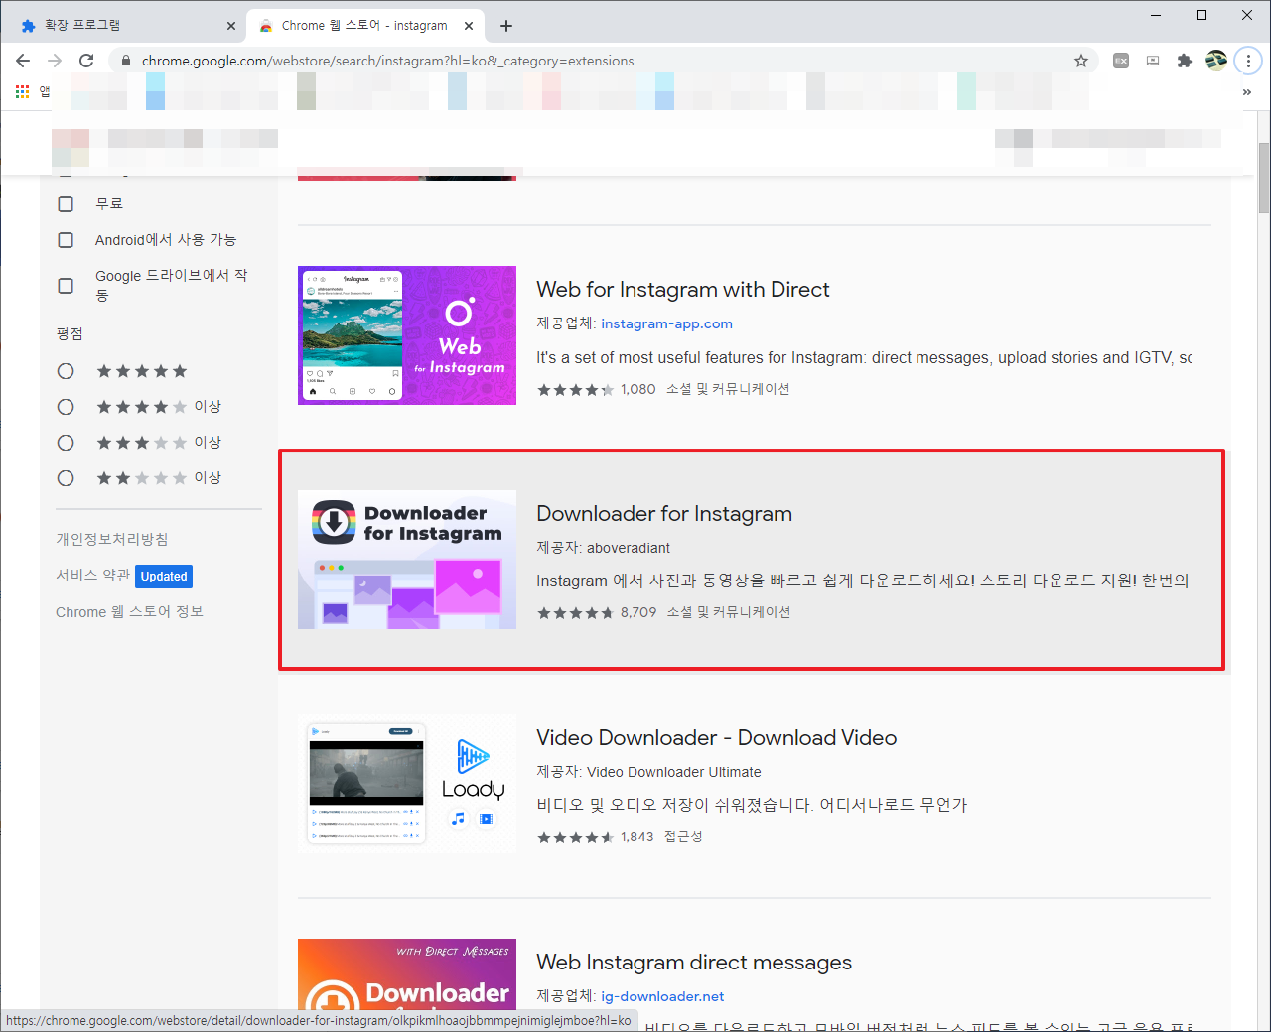
Task: Open Video Downloader - Download Video title
Action: pyautogui.click(x=717, y=738)
